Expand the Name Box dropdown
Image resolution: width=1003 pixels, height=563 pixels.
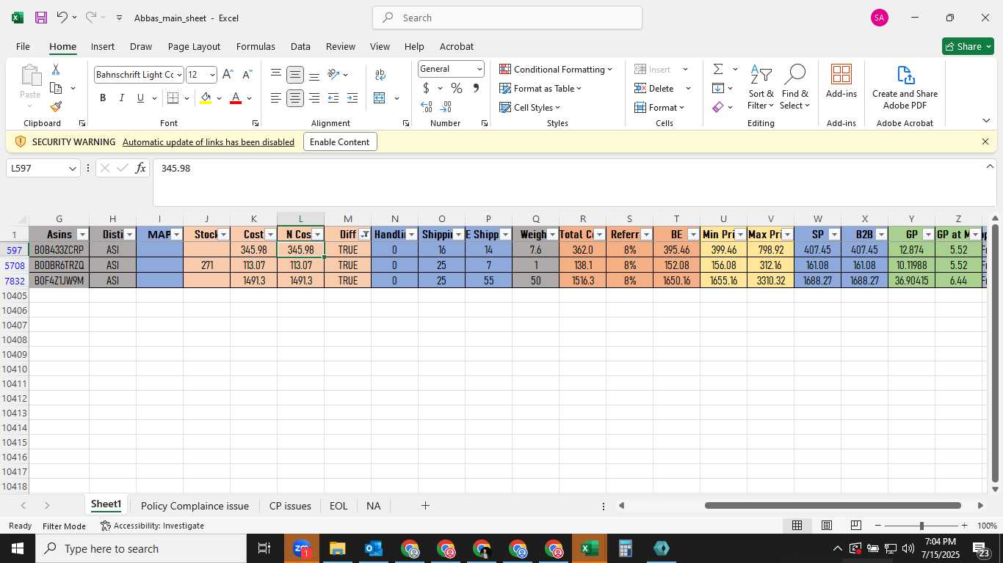click(x=73, y=169)
